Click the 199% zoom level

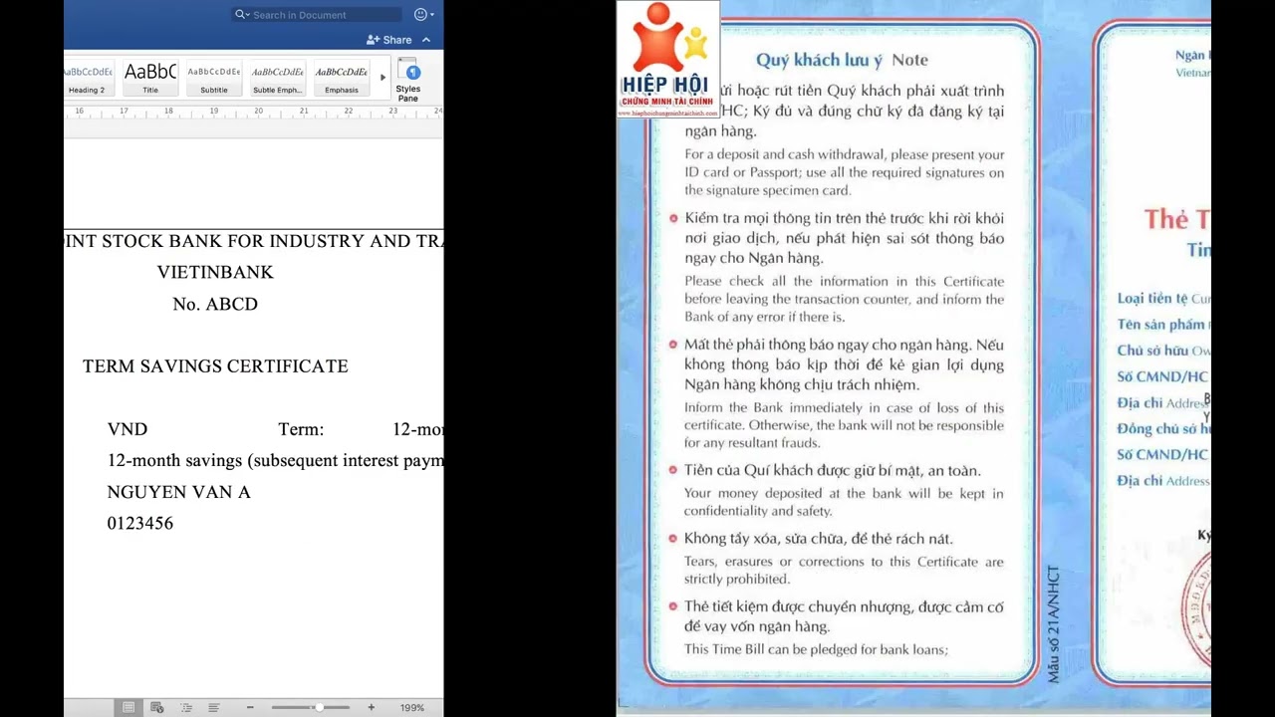(x=412, y=707)
